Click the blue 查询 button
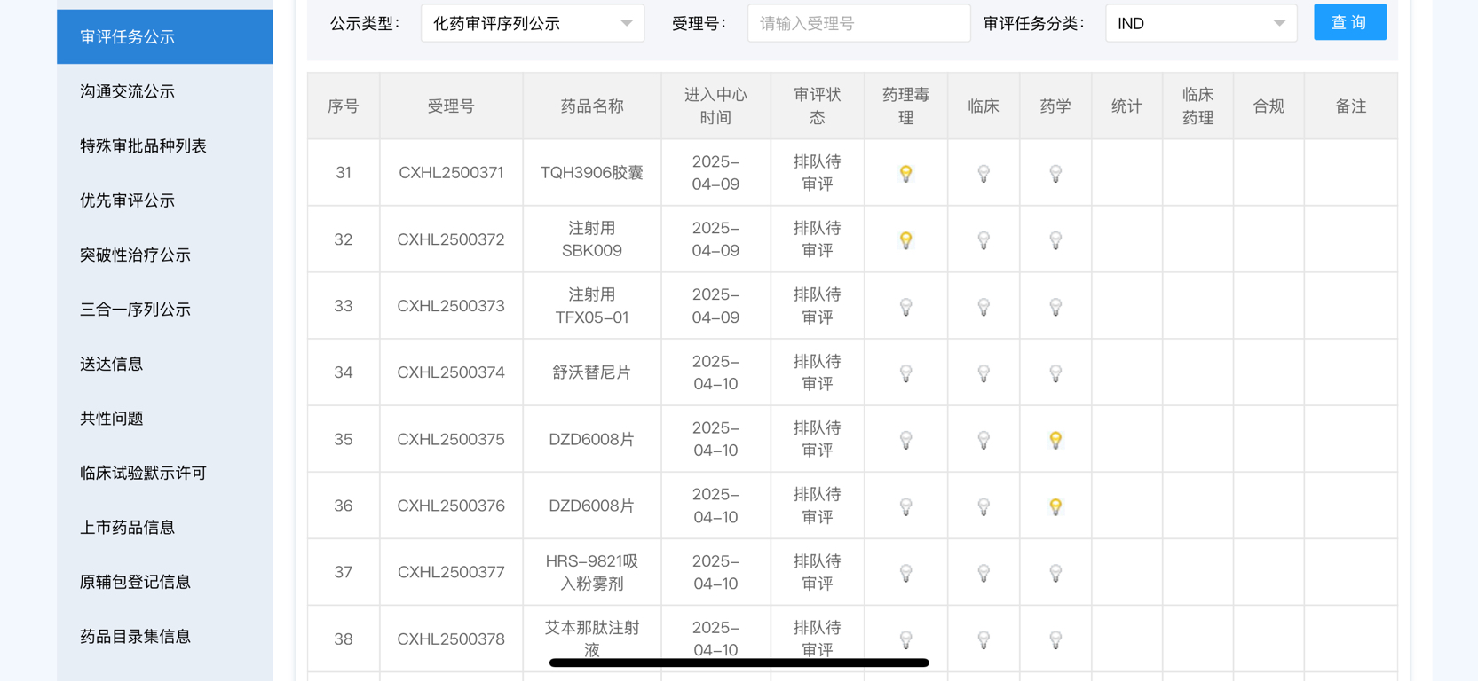 point(1349,22)
